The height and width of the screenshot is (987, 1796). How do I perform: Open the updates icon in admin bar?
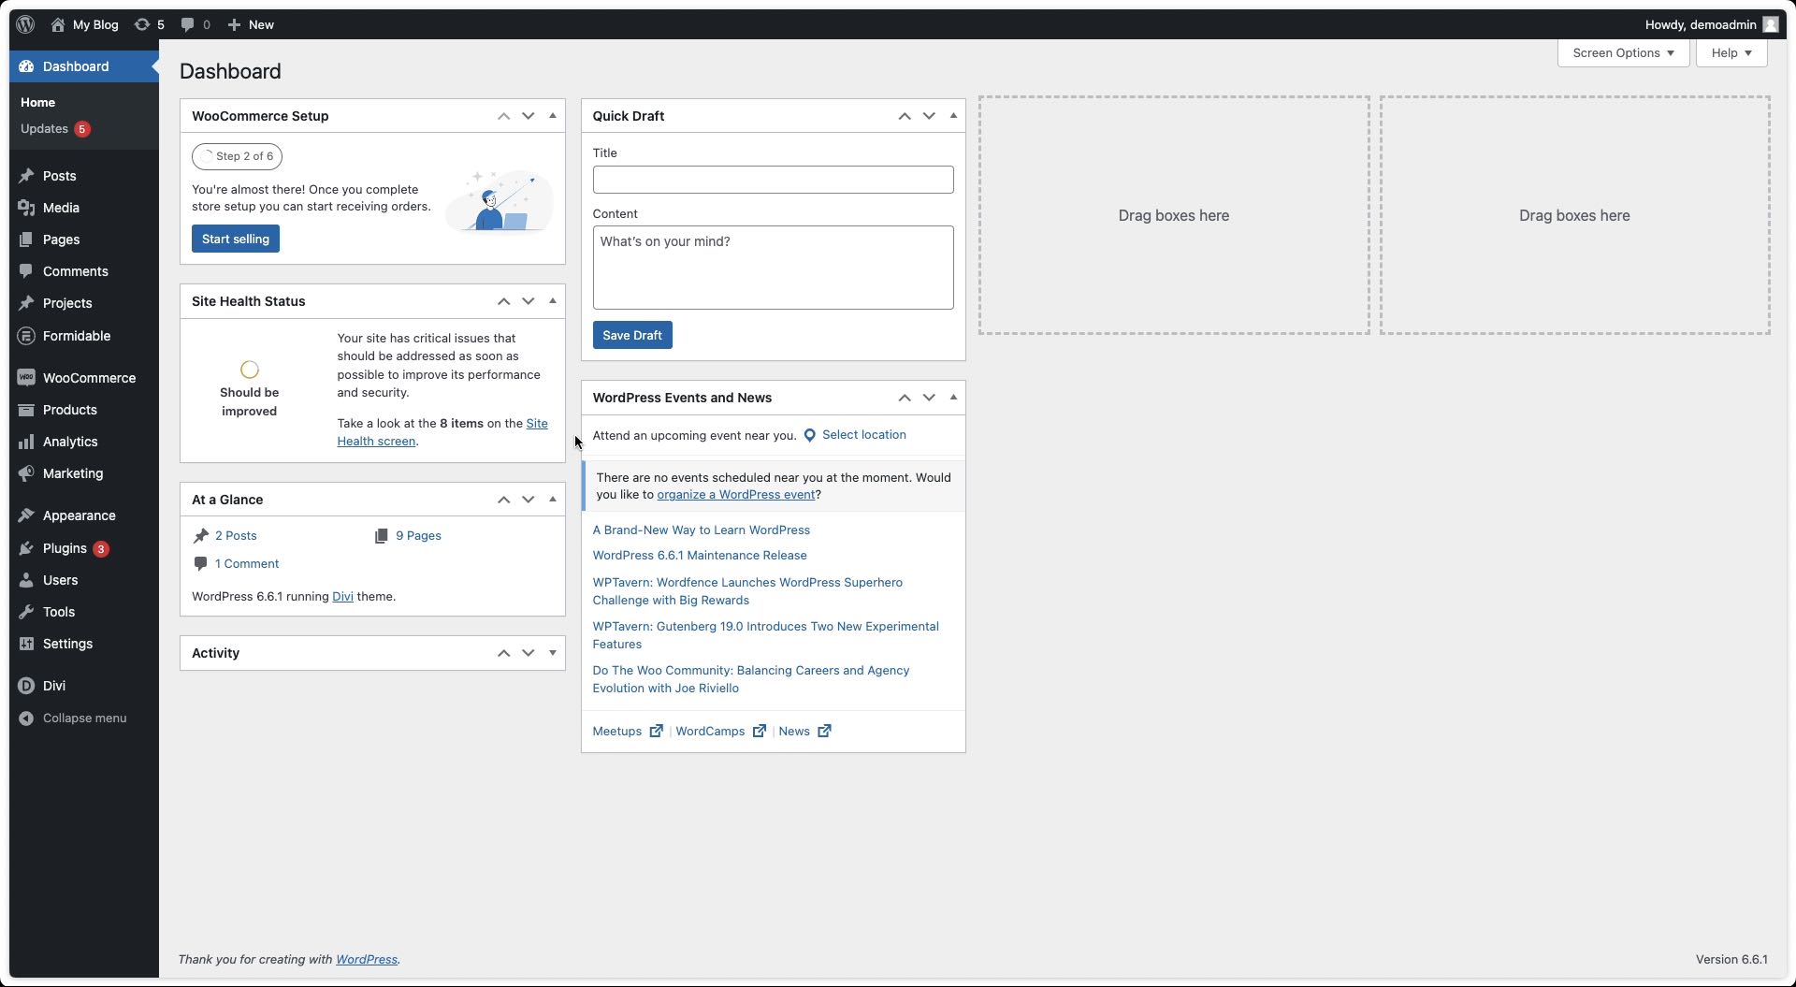click(x=142, y=24)
